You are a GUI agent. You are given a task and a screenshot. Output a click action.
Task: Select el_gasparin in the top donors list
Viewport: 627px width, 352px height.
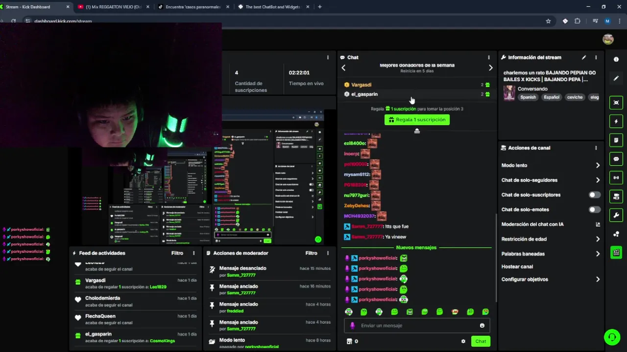point(364,94)
